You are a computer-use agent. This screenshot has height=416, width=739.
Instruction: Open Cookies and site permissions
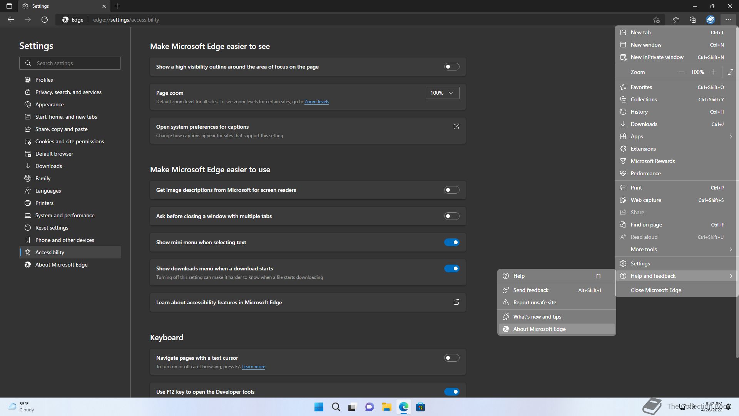(x=70, y=141)
